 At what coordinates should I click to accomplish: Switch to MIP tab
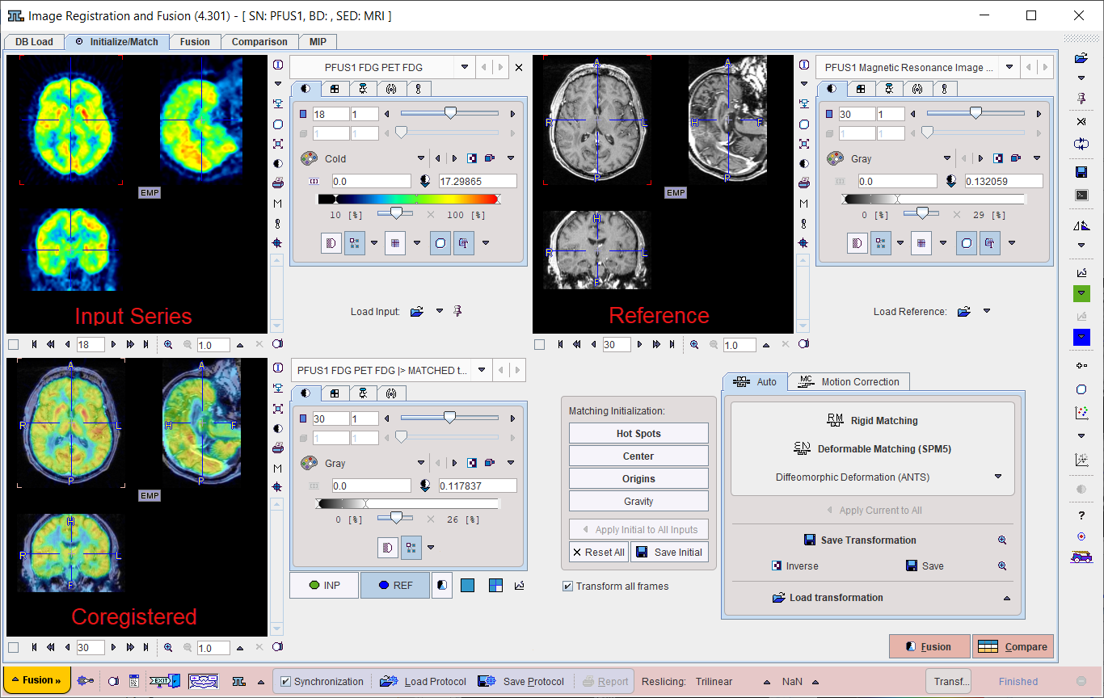[318, 42]
